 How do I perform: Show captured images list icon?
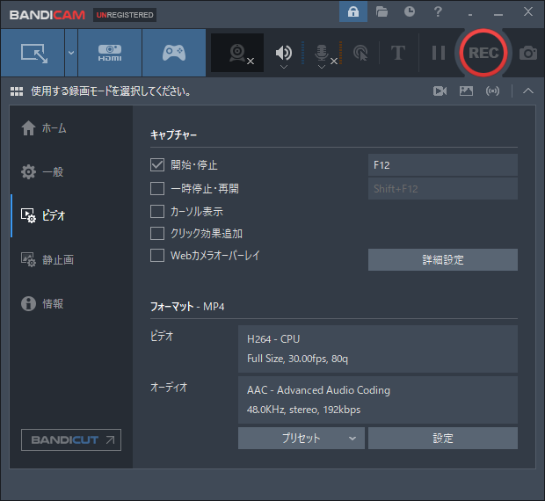[466, 91]
